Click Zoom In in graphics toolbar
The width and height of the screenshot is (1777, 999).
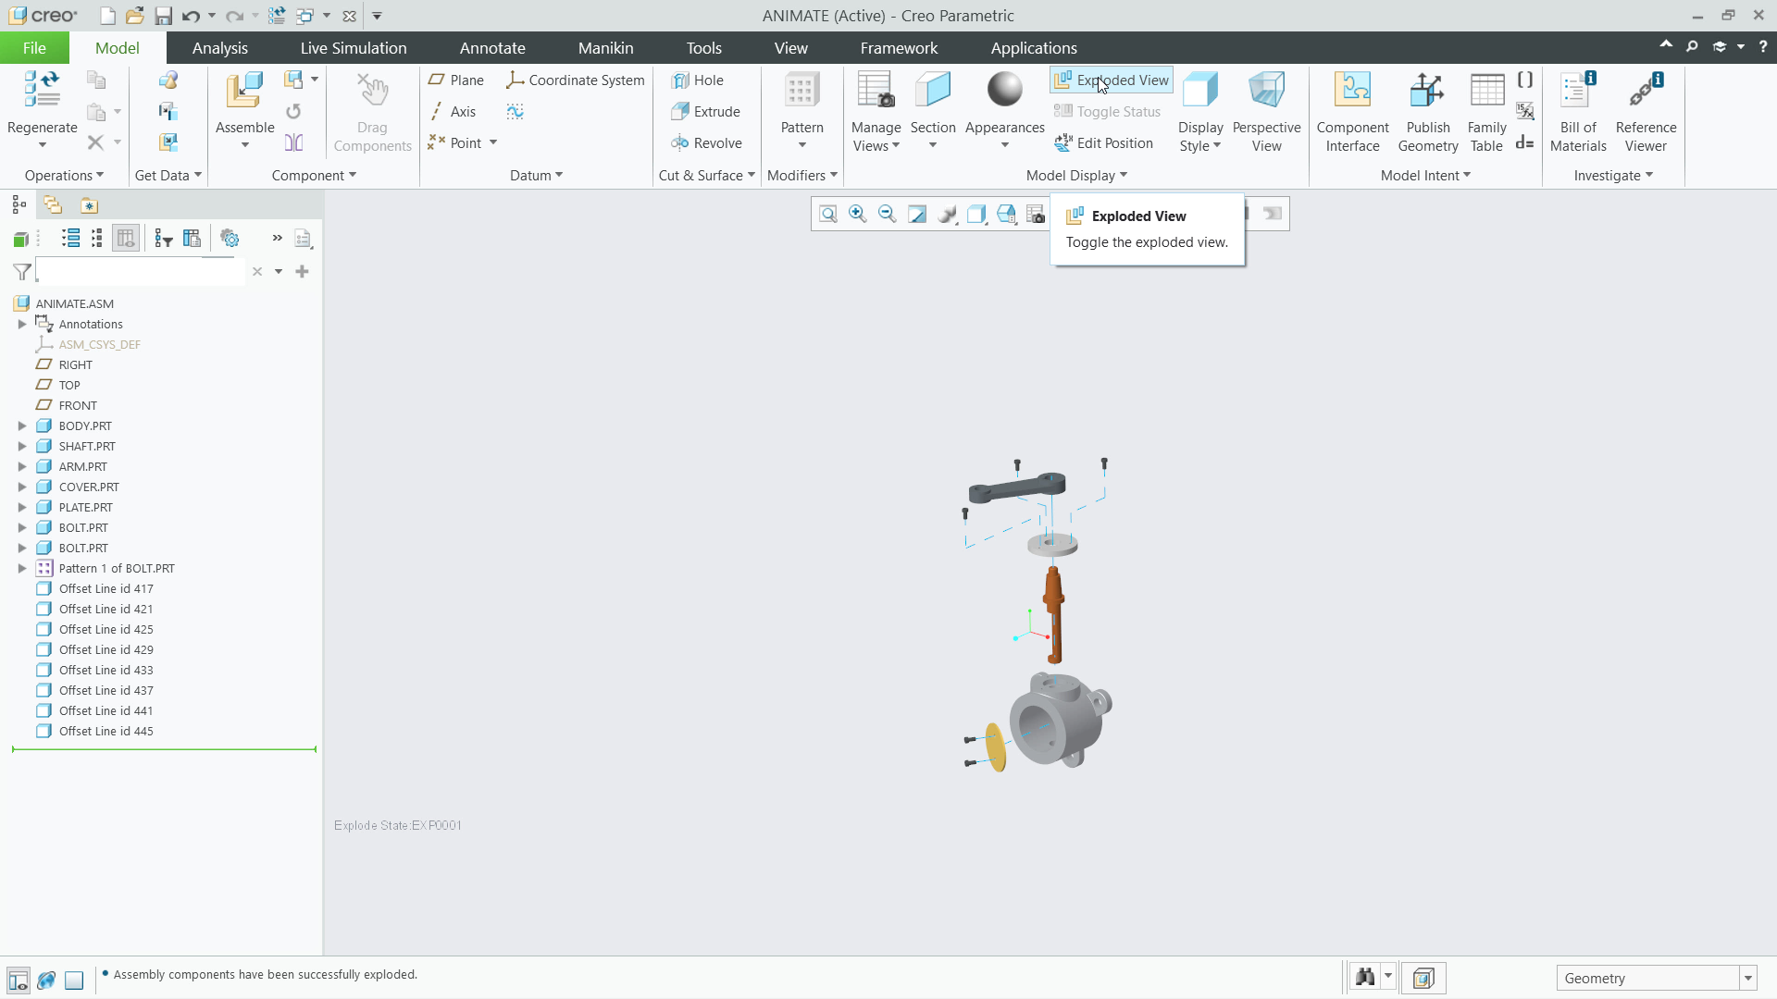[858, 215]
